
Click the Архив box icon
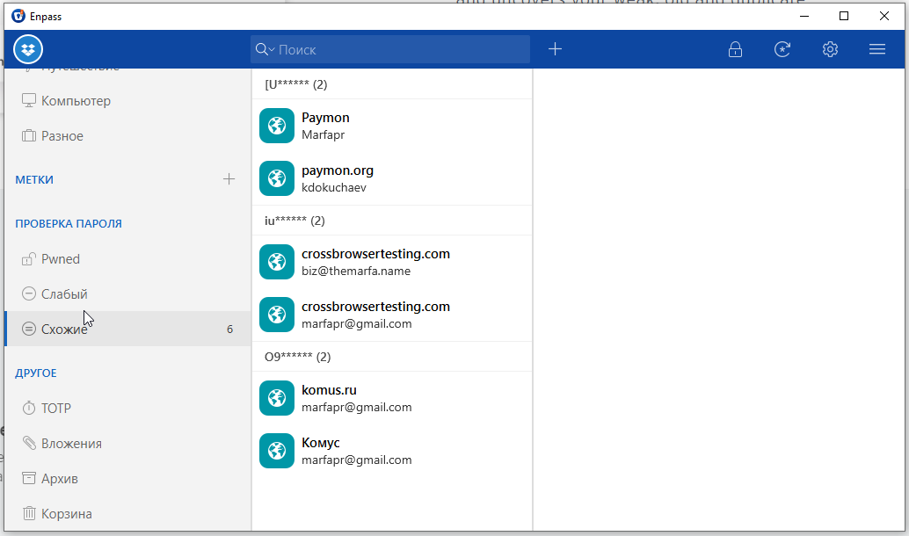click(x=28, y=478)
